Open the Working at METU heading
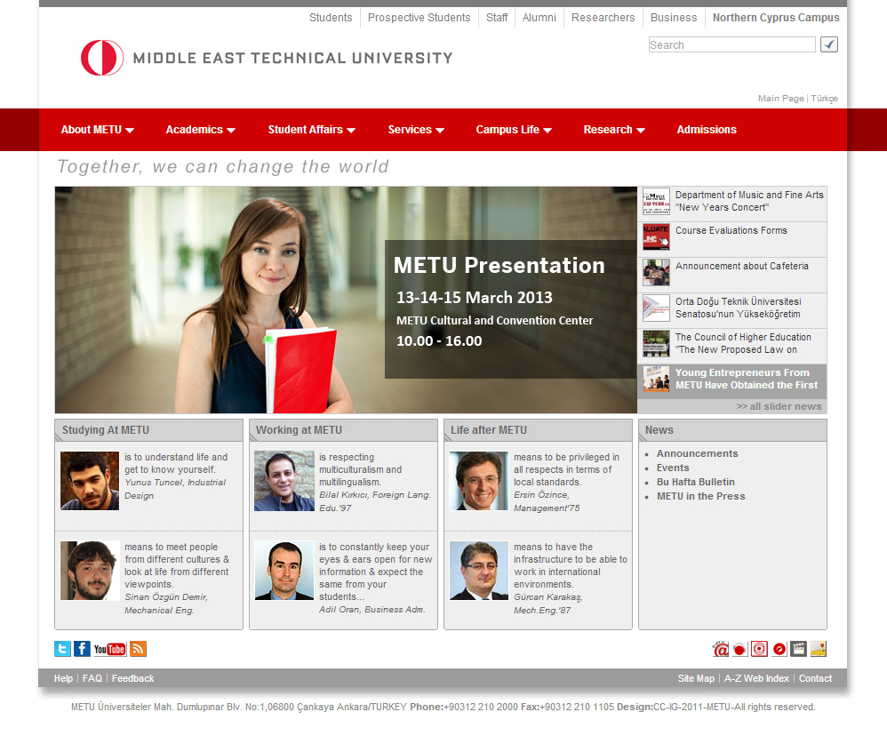Viewport: 887px width, 736px height. coord(300,430)
